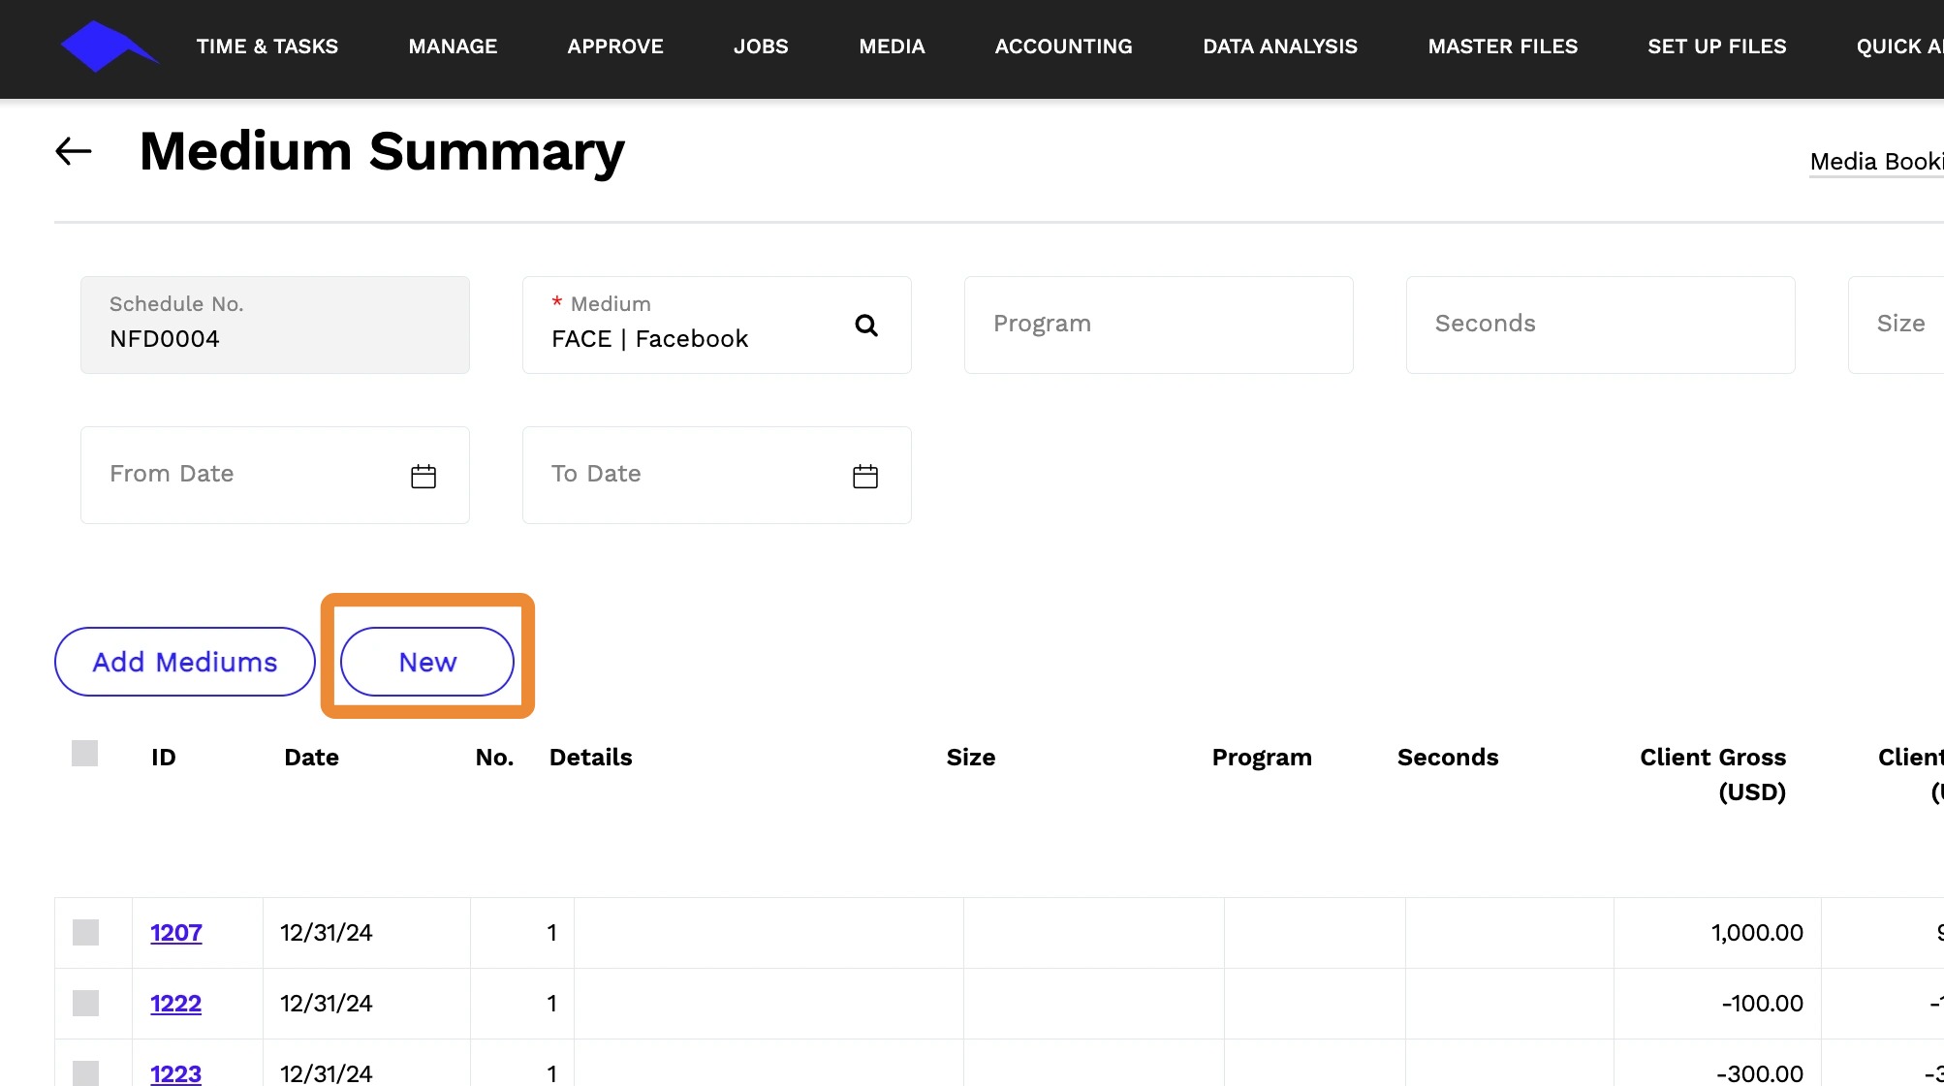Open entry ID 1207 link
The image size is (1944, 1086).
[x=176, y=933]
